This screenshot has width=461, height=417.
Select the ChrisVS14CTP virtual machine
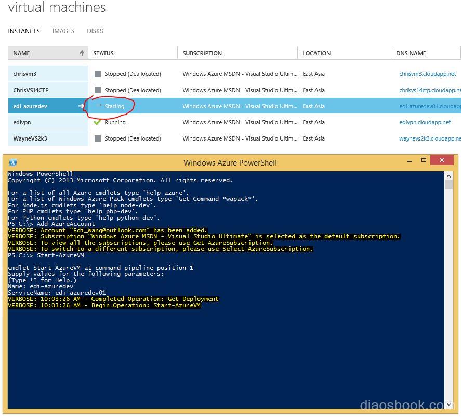(x=31, y=90)
